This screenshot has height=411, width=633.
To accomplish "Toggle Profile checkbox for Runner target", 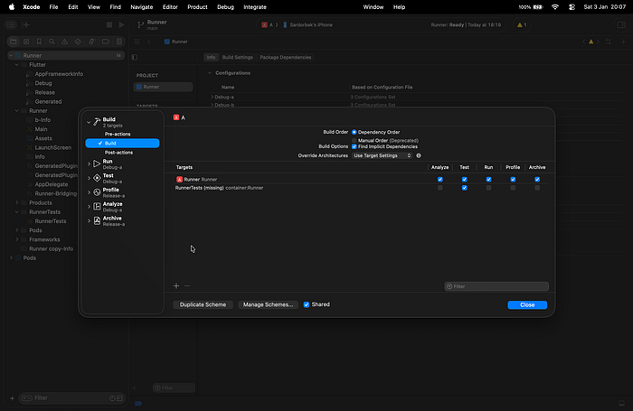I will pyautogui.click(x=513, y=180).
